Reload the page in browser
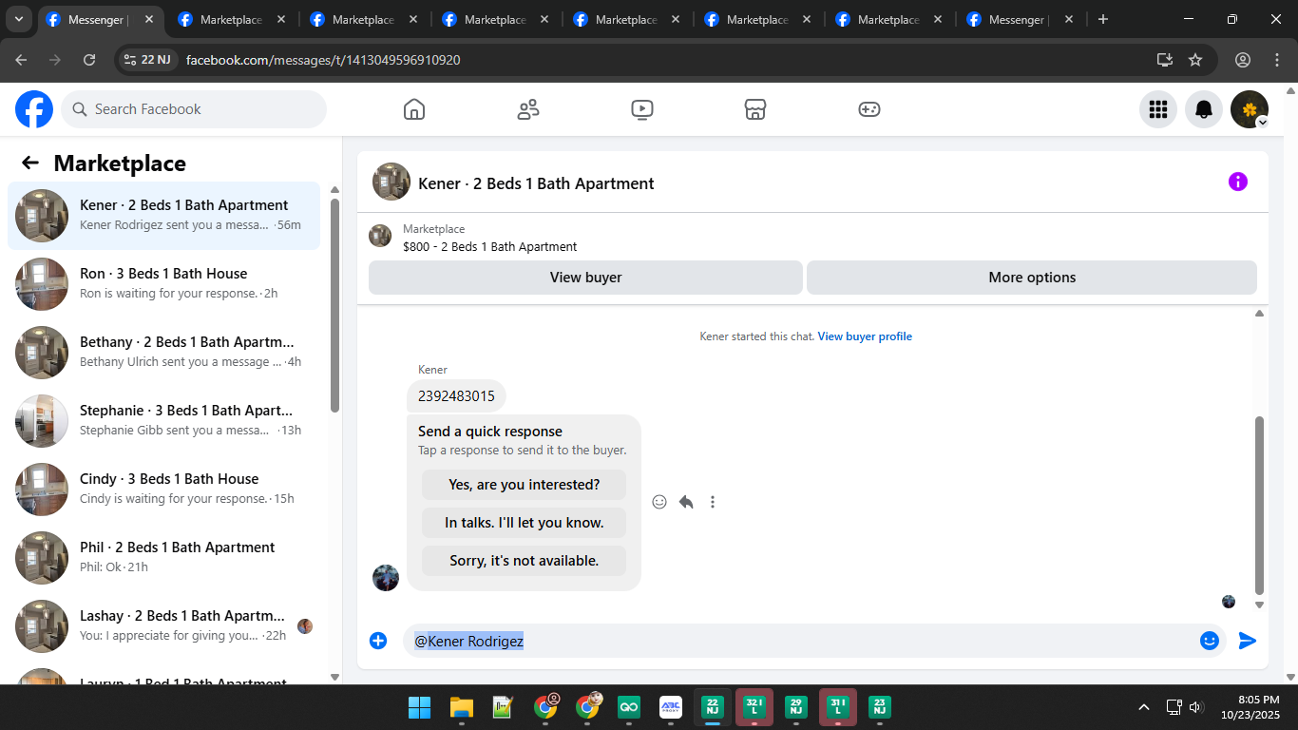1298x730 pixels. pyautogui.click(x=89, y=60)
